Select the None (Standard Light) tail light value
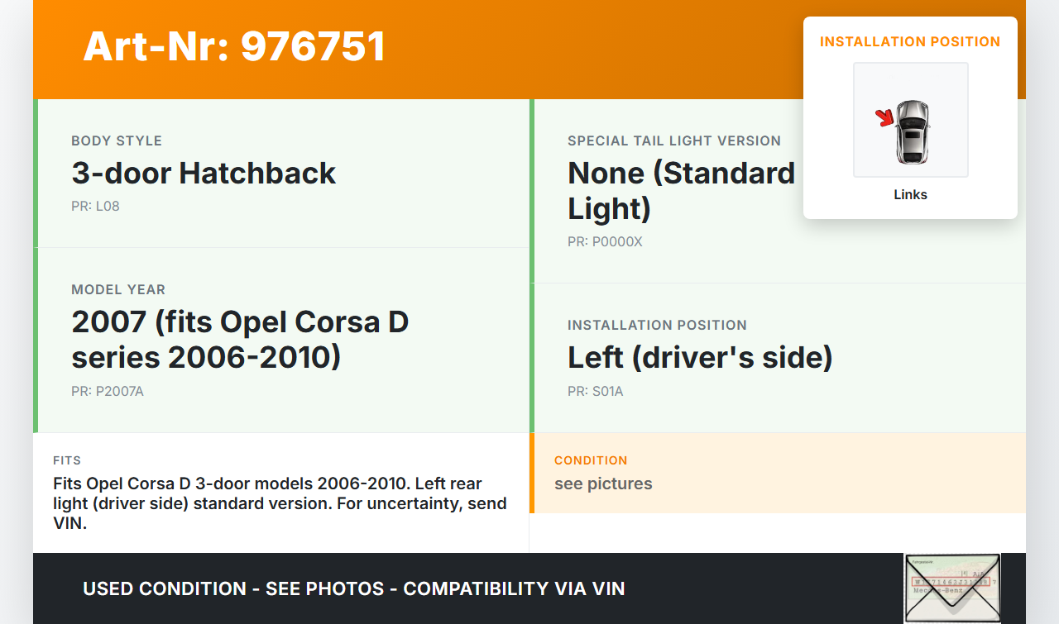Screen dimensions: 1059x624 point(681,190)
